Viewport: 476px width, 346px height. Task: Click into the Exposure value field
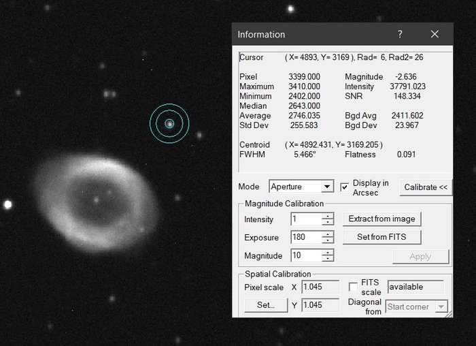305,238
